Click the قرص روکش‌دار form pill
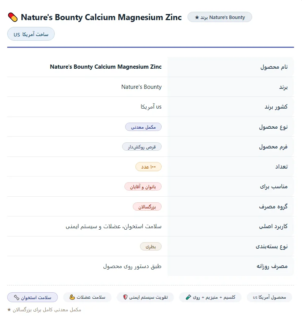The image size is (302, 320). [142, 147]
